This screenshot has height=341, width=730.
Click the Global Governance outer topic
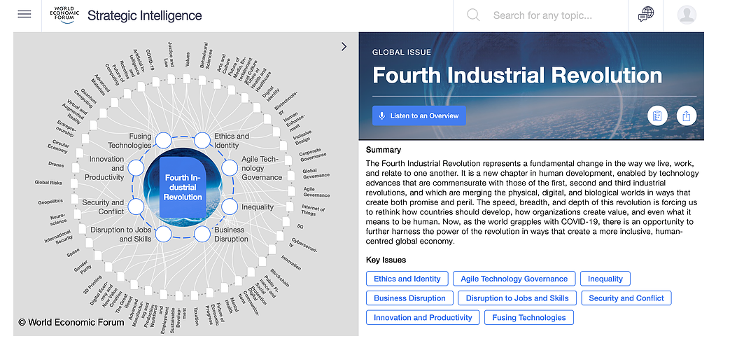[316, 173]
